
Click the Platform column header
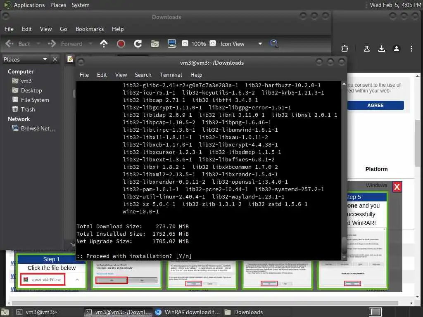[376, 169]
